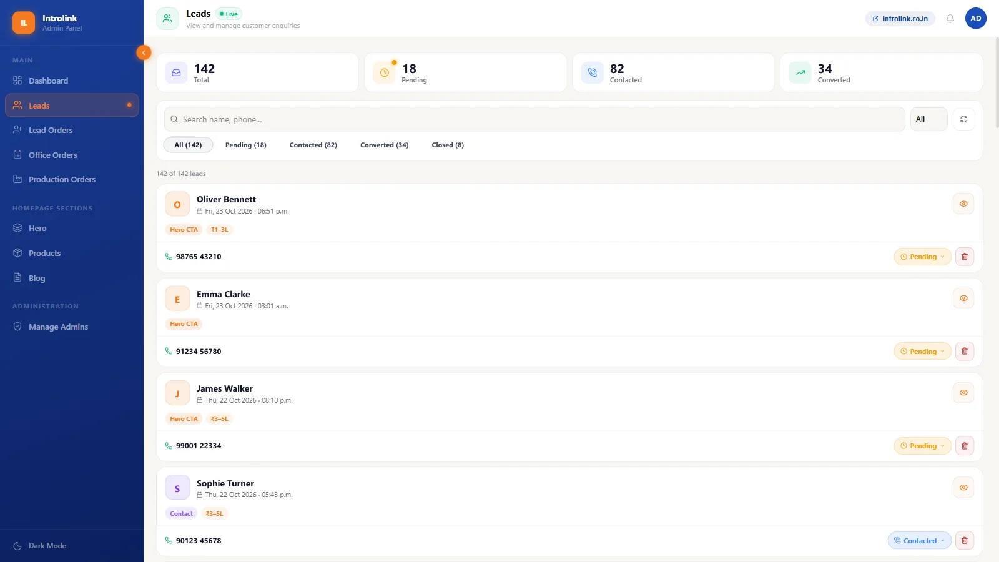Screen dimensions: 999x562
Task: Open James Walker's Pending status dropdown
Action: [922, 446]
